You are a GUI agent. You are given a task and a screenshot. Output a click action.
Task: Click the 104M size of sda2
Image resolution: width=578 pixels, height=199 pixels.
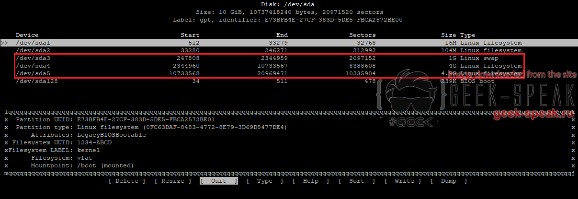tap(449, 50)
